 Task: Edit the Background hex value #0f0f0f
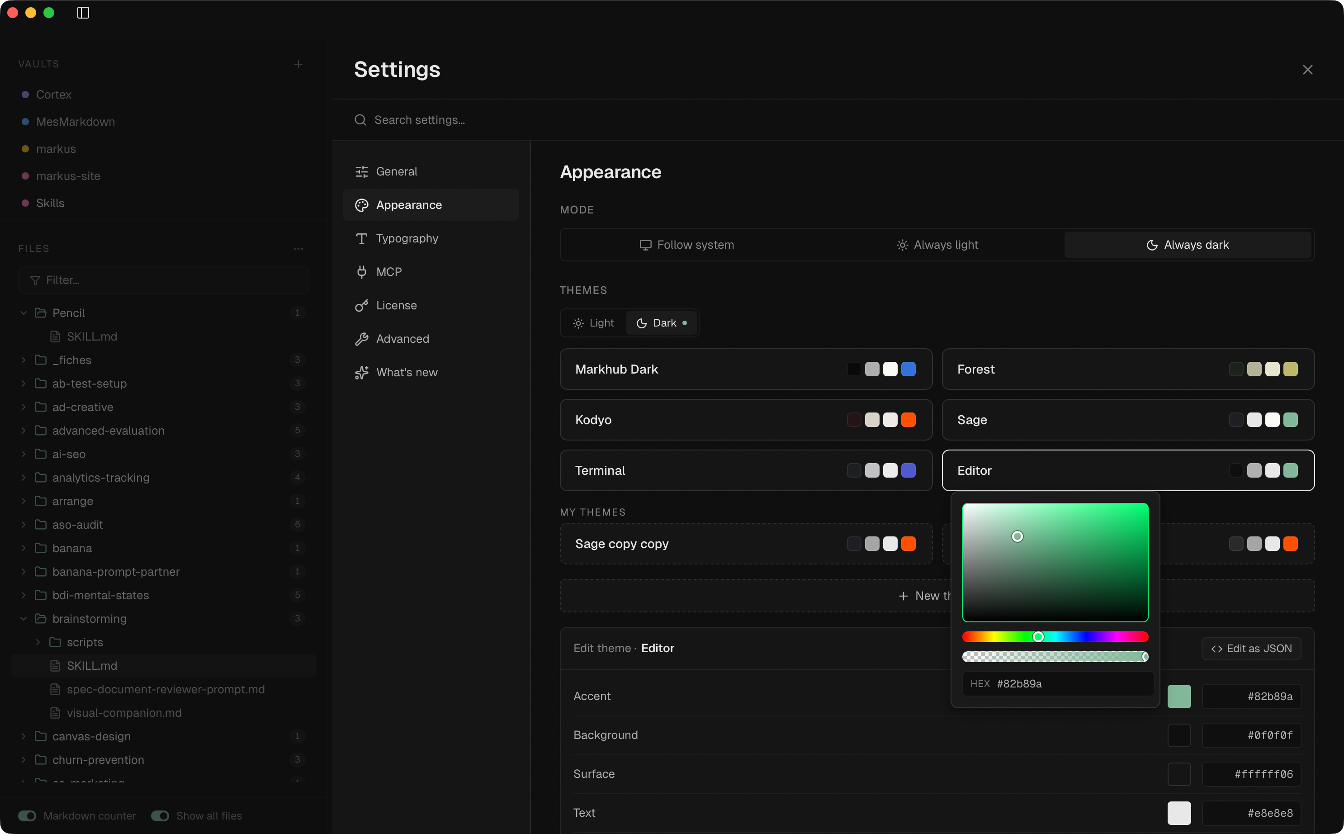click(x=1251, y=735)
